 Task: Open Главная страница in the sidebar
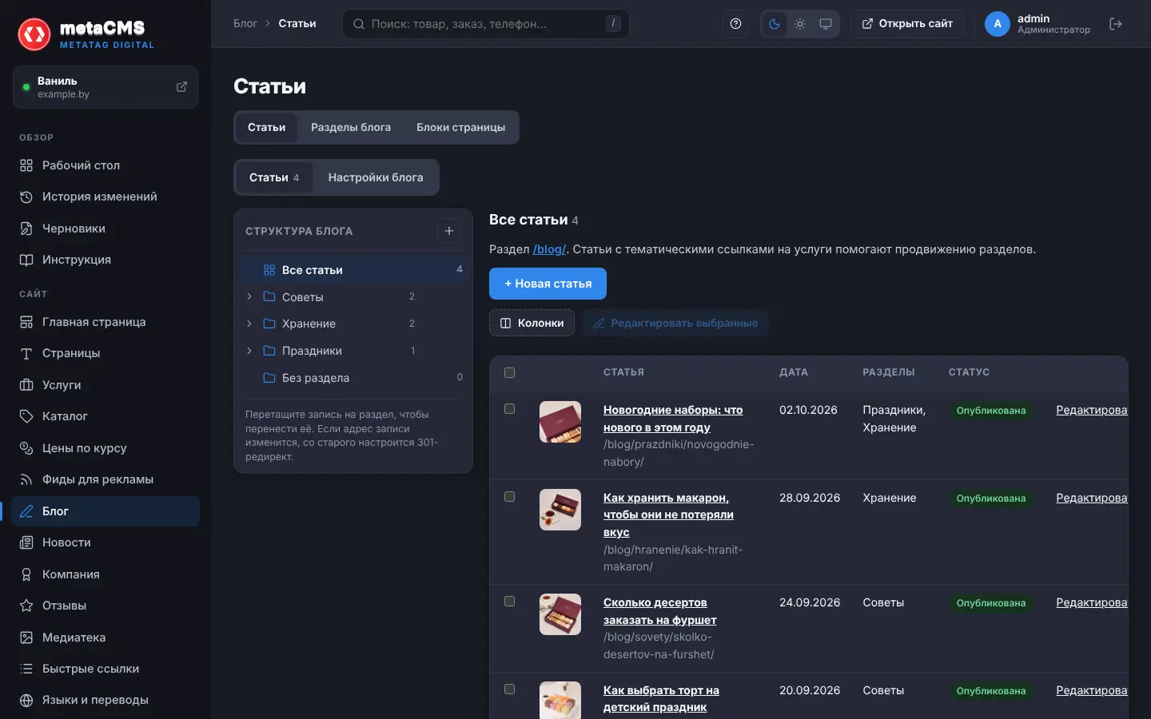point(106,322)
